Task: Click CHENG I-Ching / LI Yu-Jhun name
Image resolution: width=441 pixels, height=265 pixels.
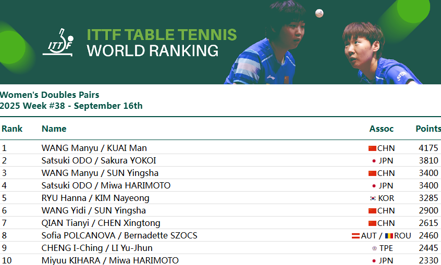Action: [97, 248]
